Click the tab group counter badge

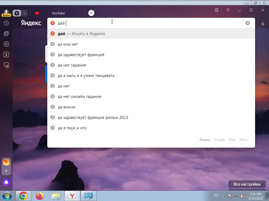pos(17,13)
